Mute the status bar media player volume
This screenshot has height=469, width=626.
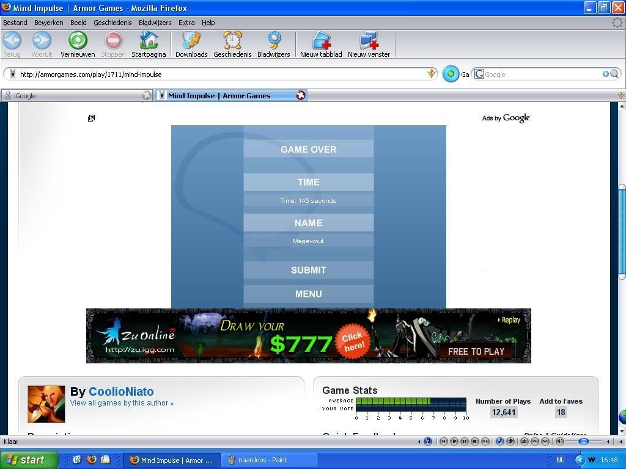(559, 442)
